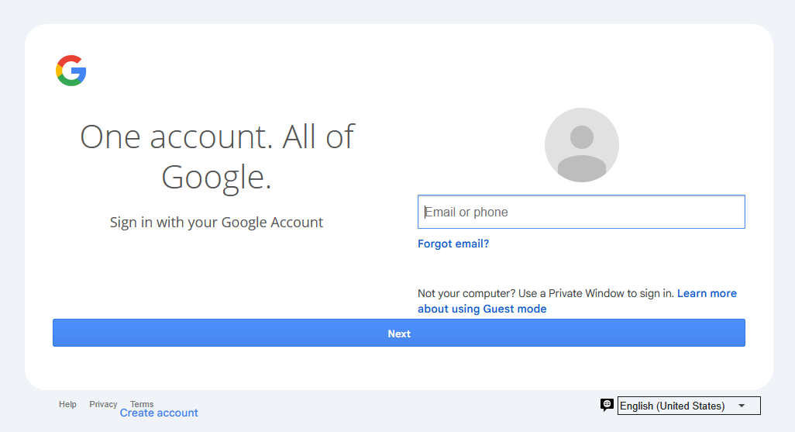
Task: Click the gray profile avatar placeholder
Action: (582, 145)
